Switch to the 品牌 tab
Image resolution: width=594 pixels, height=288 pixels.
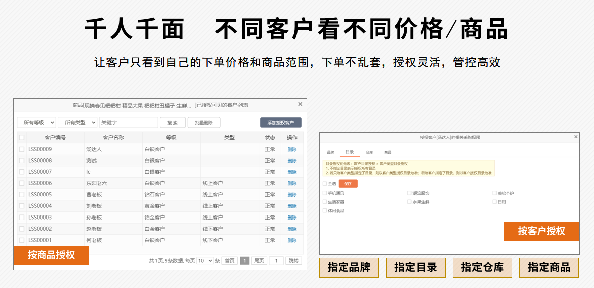point(330,152)
